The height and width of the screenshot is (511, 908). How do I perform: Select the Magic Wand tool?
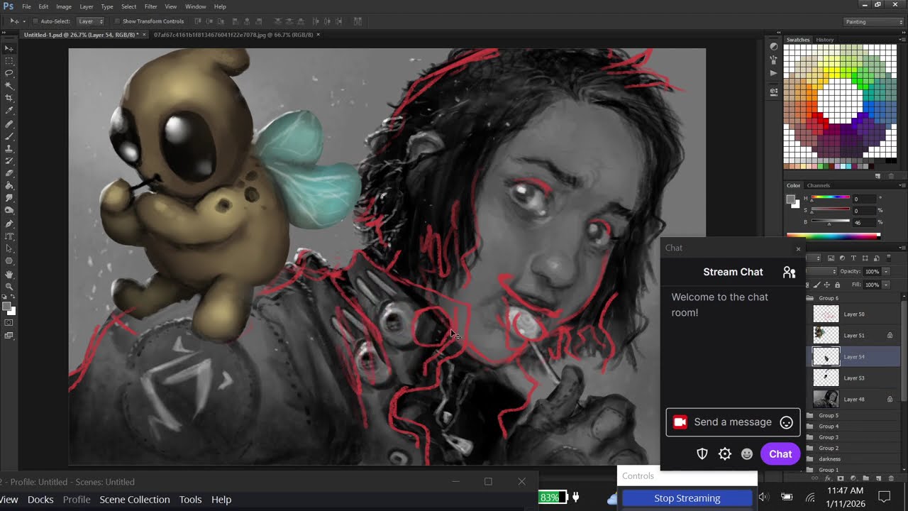click(9, 85)
